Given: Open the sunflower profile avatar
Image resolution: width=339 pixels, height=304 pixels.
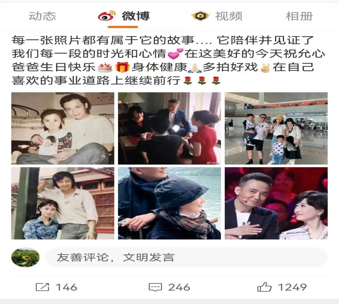Looking at the screenshot, I should click(25, 257).
